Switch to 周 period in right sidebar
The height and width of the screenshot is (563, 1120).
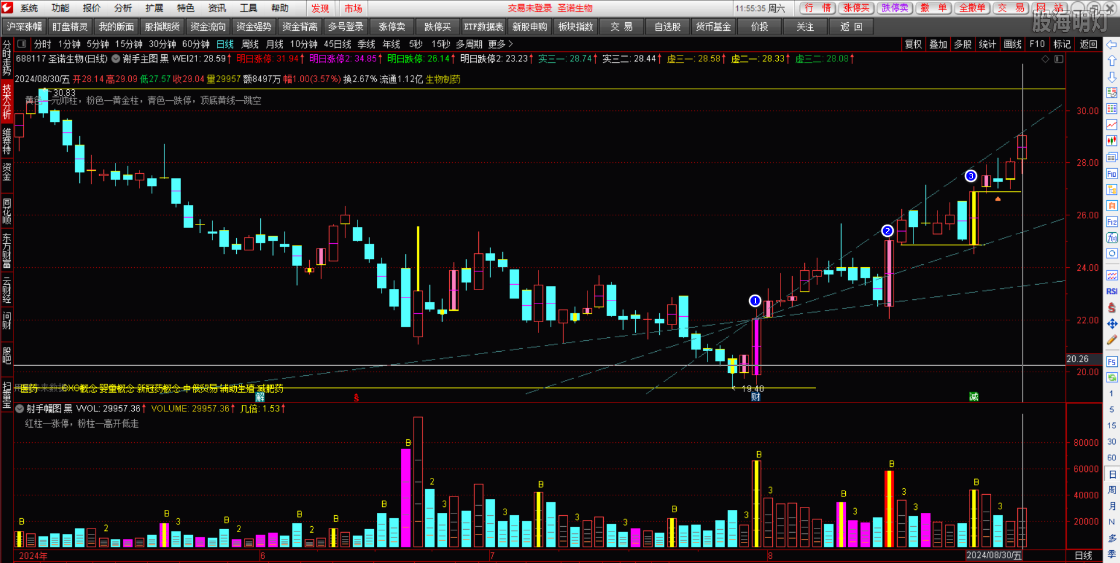(x=1112, y=490)
